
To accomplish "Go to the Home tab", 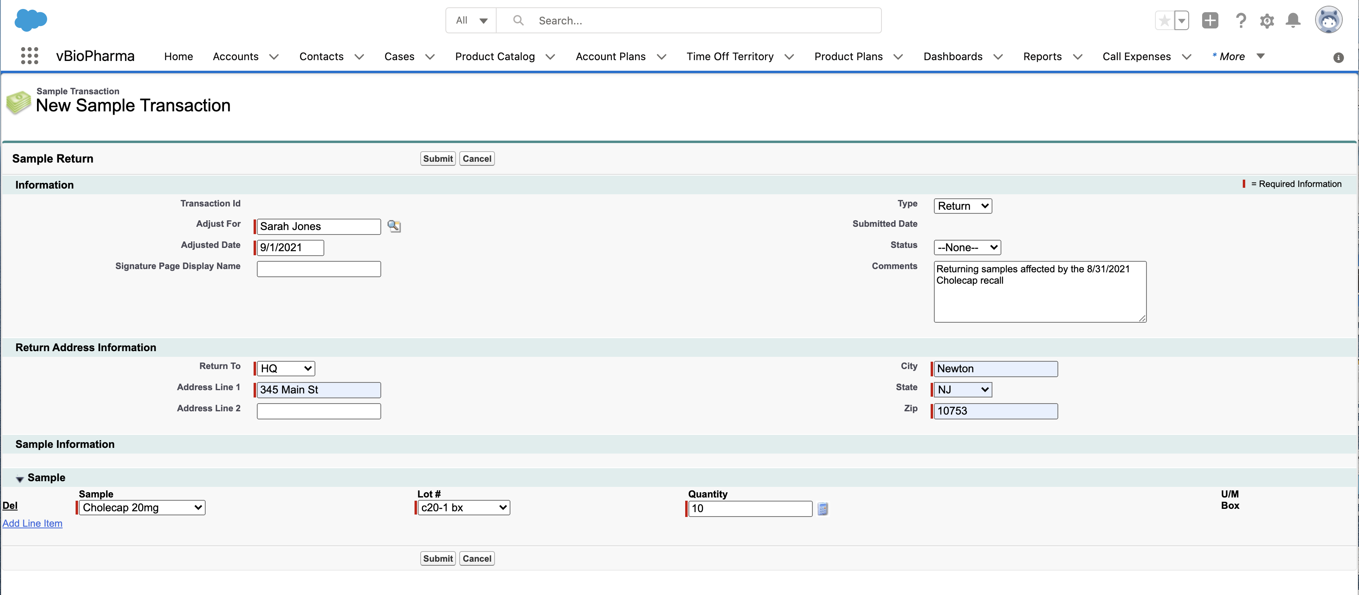I will pyautogui.click(x=178, y=56).
